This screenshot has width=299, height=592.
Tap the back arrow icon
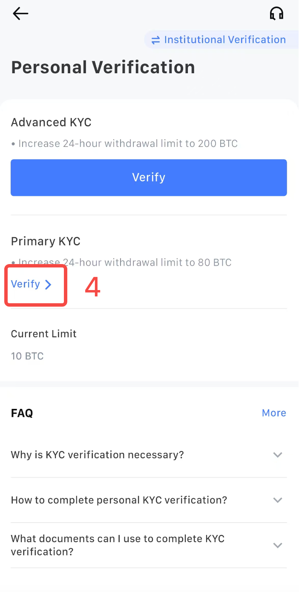pyautogui.click(x=20, y=14)
